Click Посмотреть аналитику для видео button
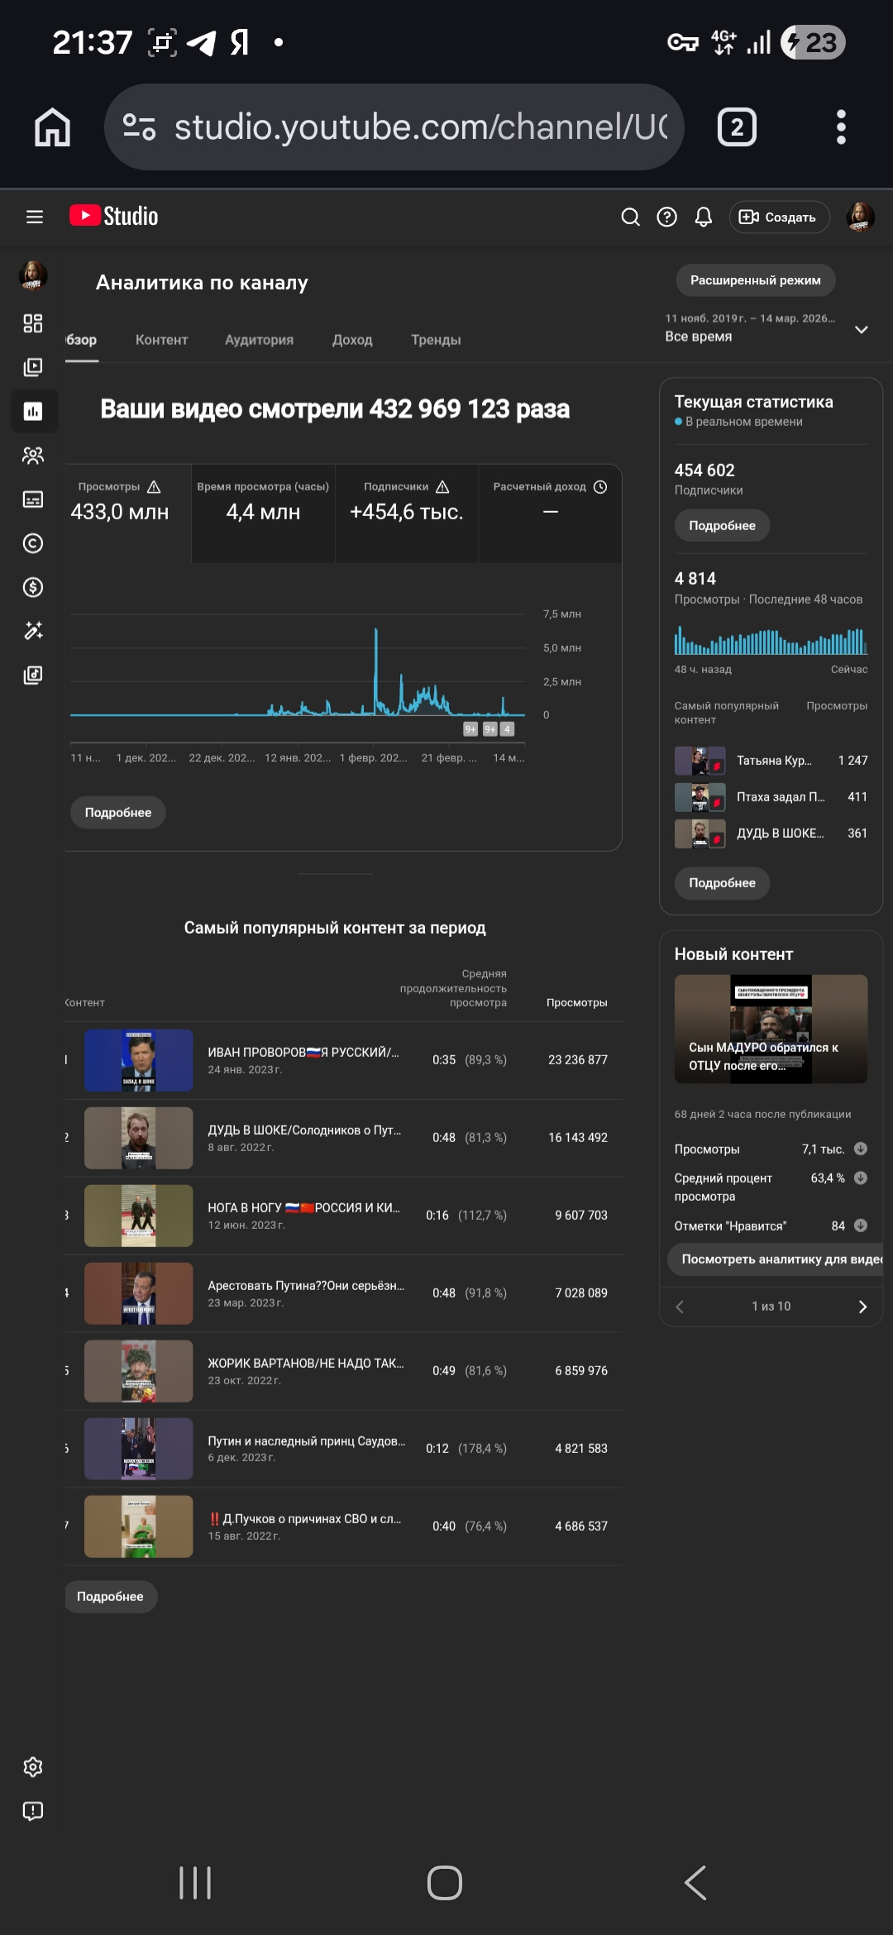Screen dimensions: 893x1935 (x=777, y=1259)
